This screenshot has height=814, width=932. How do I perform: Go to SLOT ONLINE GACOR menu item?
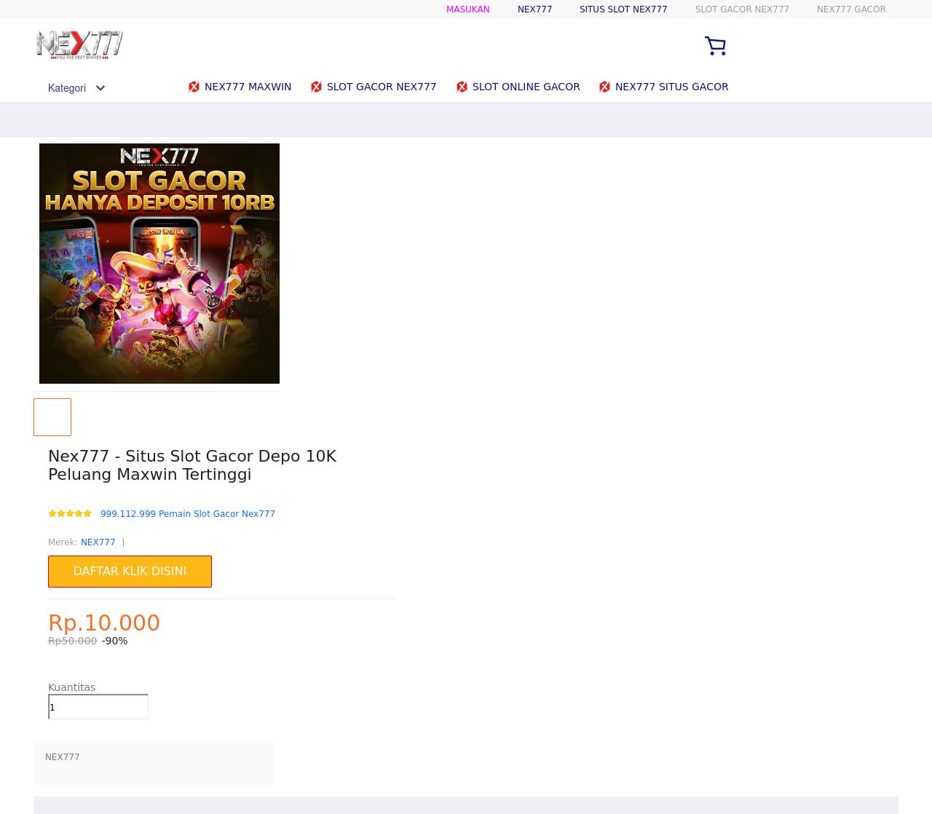(x=526, y=87)
